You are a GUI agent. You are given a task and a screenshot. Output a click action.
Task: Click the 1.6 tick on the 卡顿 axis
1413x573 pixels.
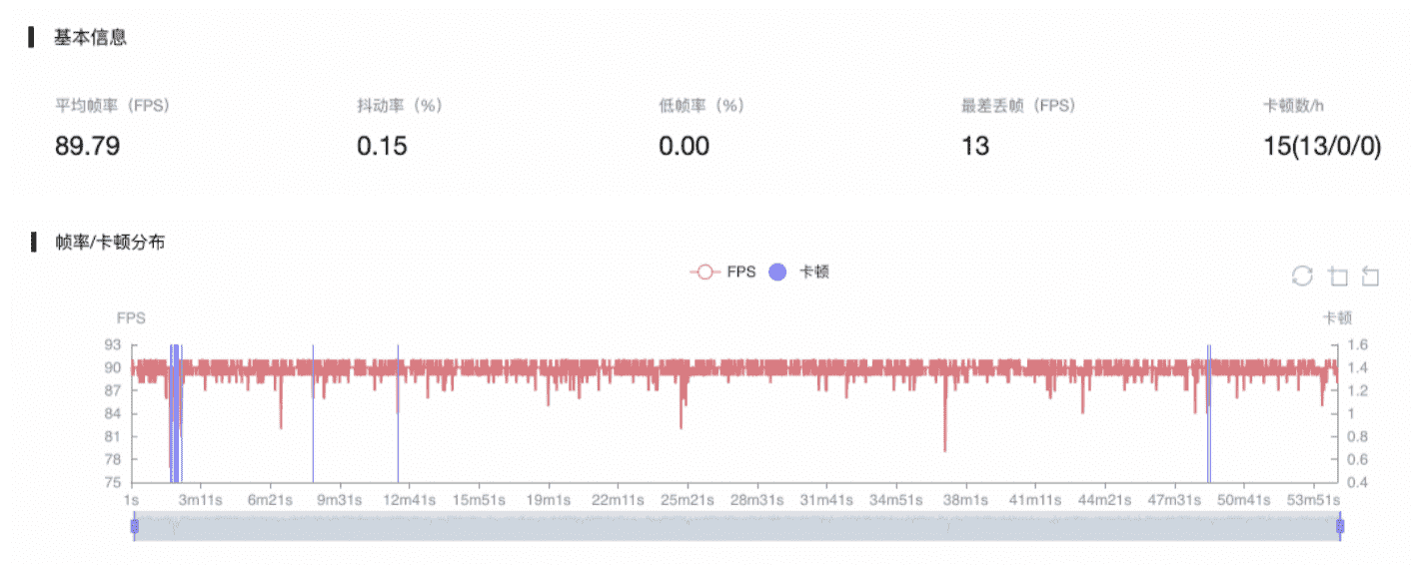(1357, 344)
